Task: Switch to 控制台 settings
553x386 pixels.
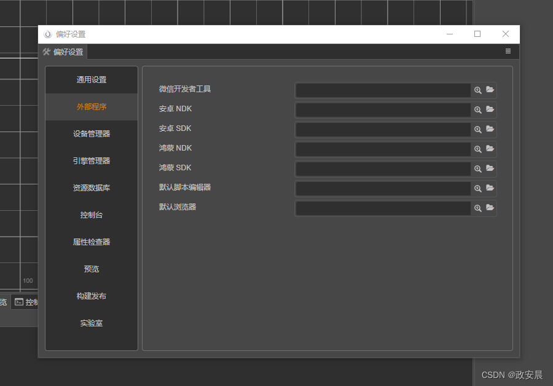Action: [92, 215]
